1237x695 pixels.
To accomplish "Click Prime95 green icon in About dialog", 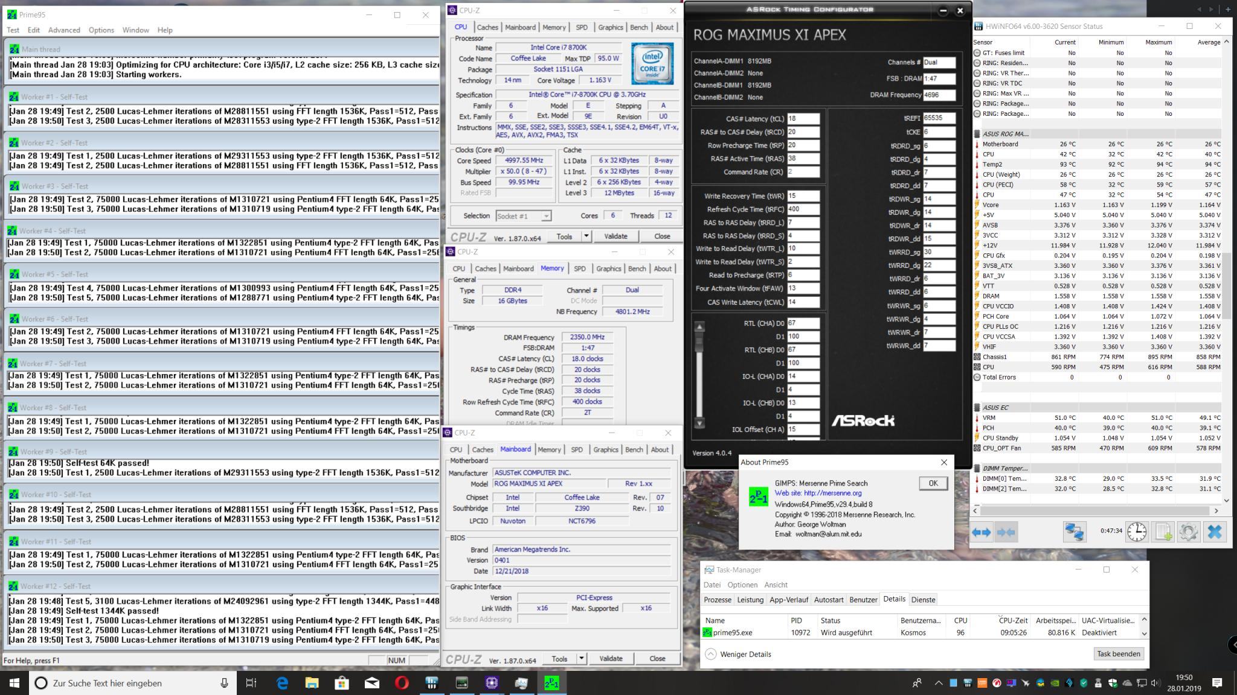I will (758, 497).
